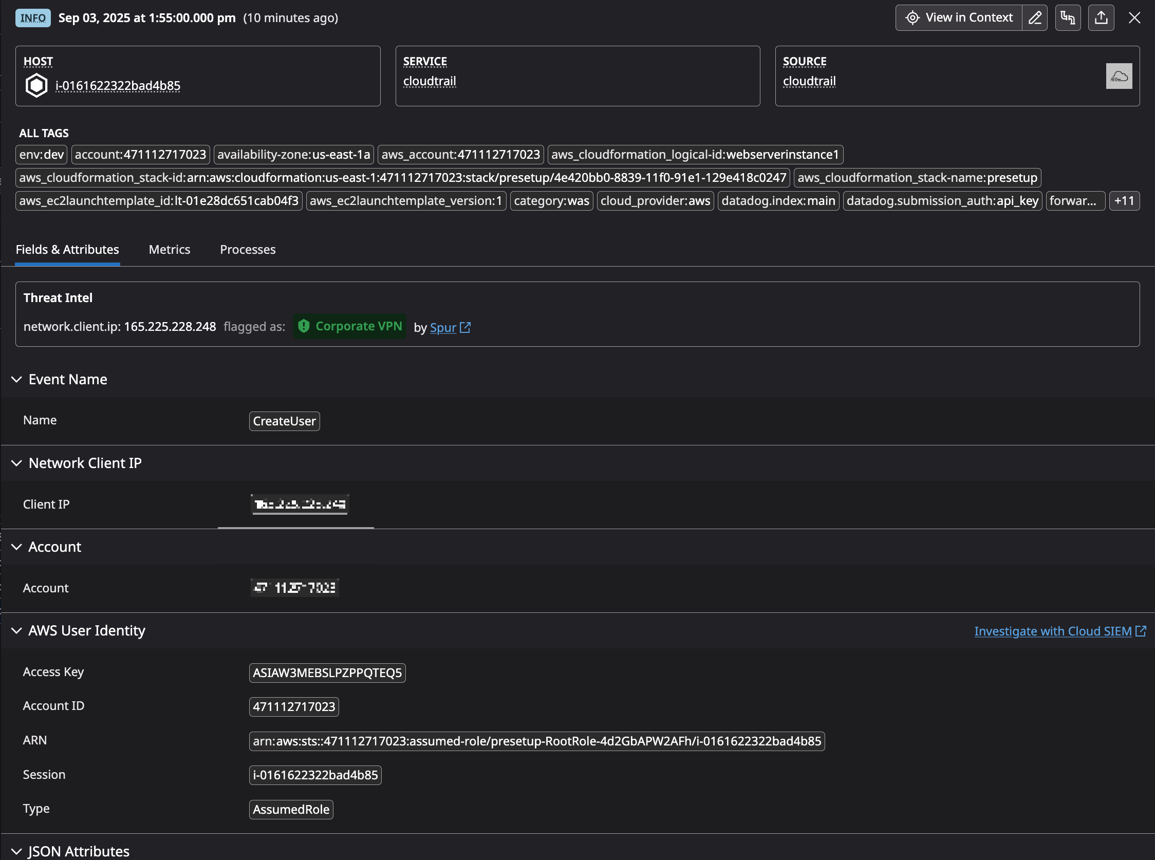The height and width of the screenshot is (860, 1155).
Task: Click the cloudtrail source cloud icon
Action: click(1119, 77)
